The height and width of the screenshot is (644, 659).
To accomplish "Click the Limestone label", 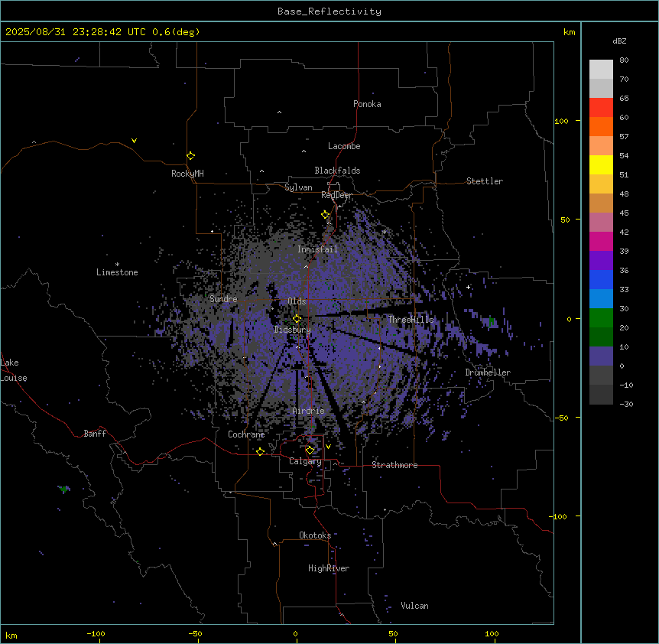I will [117, 272].
